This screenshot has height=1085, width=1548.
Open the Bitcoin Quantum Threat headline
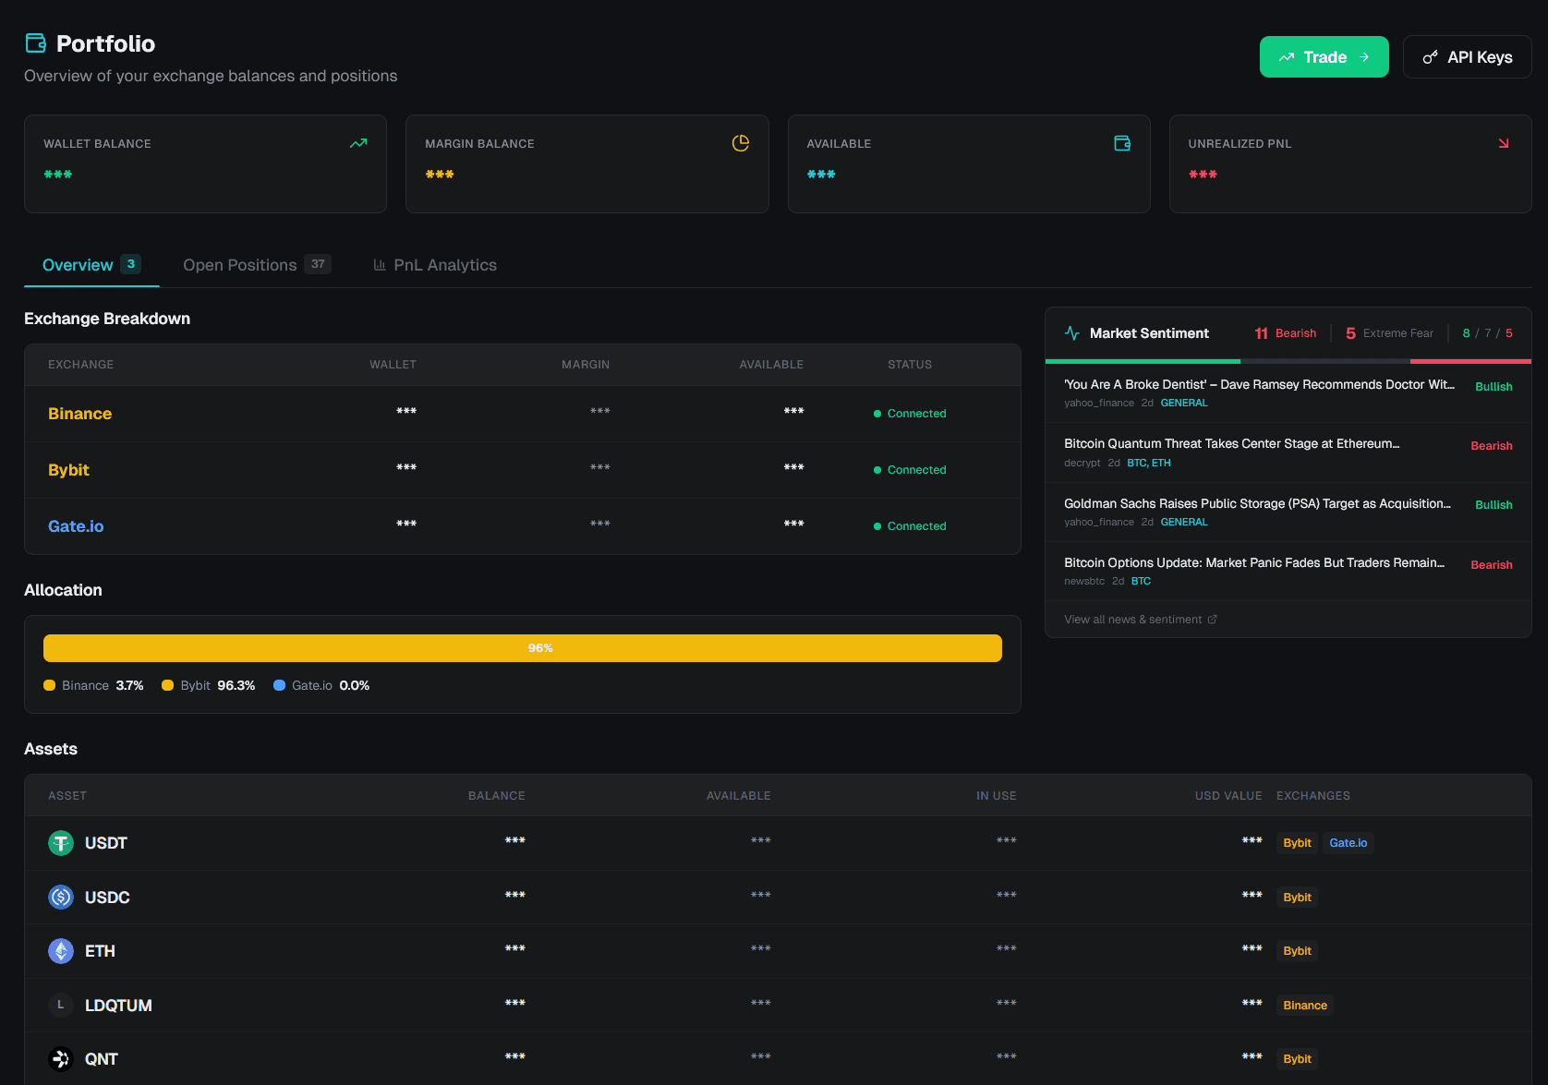coord(1232,444)
